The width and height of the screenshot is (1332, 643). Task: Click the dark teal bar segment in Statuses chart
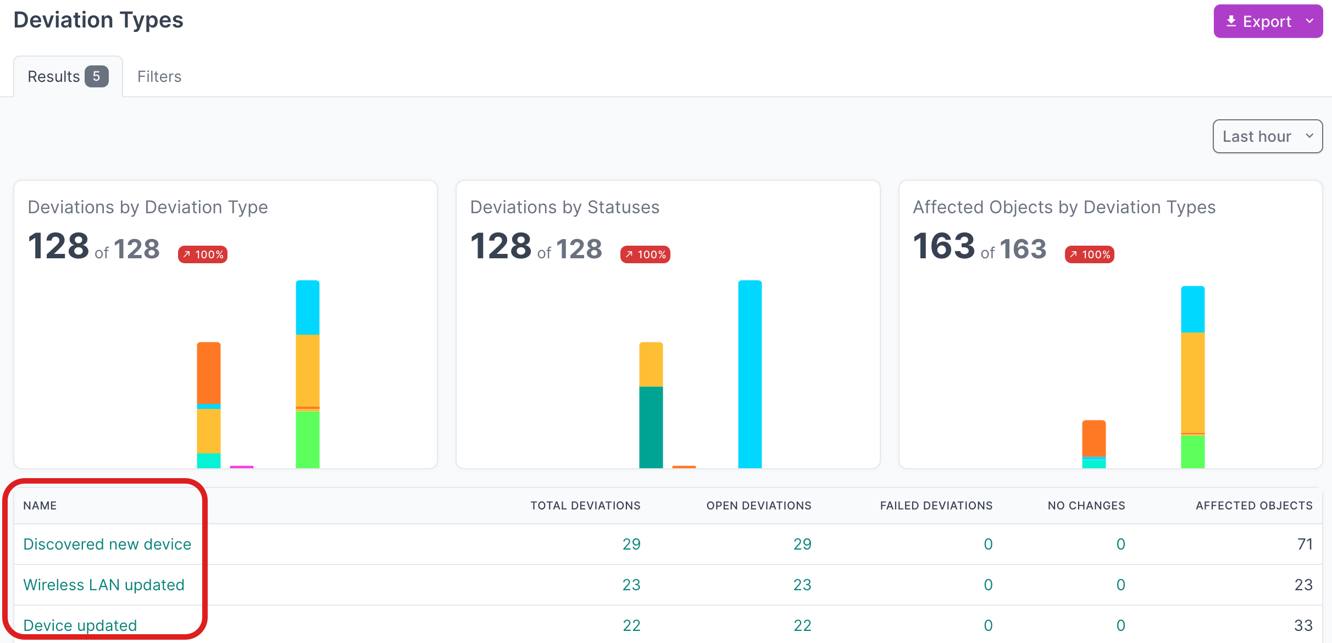pyautogui.click(x=651, y=427)
